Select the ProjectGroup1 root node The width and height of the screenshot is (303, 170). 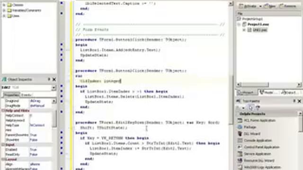(x=252, y=19)
